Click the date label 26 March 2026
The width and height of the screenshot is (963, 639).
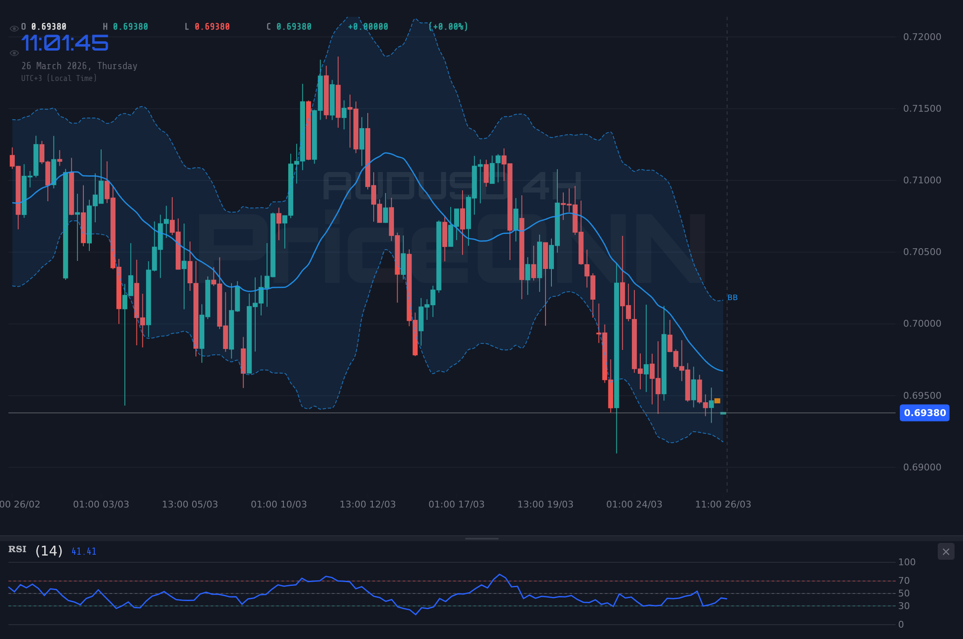(79, 66)
